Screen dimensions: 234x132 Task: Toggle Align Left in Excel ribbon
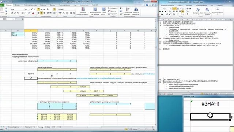pyautogui.click(x=38, y=13)
